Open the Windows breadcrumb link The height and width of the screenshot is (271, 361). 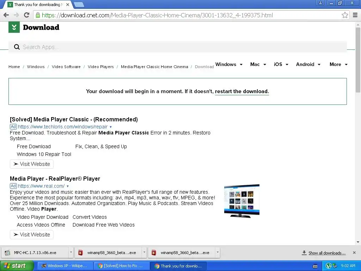36,67
